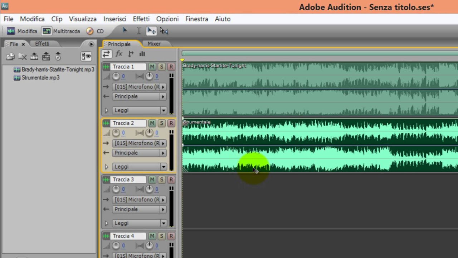Screen dimensions: 458x258
Task: Click the Files panel play arrow button
Action: pyautogui.click(x=92, y=44)
